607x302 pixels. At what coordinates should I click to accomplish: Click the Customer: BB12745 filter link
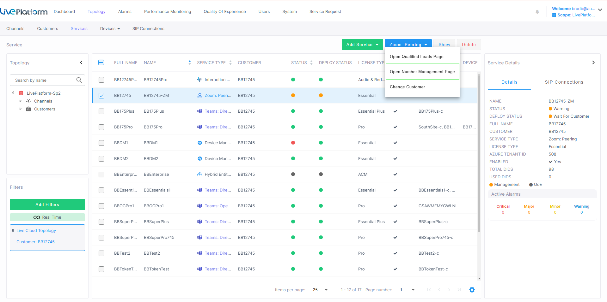[x=35, y=242]
